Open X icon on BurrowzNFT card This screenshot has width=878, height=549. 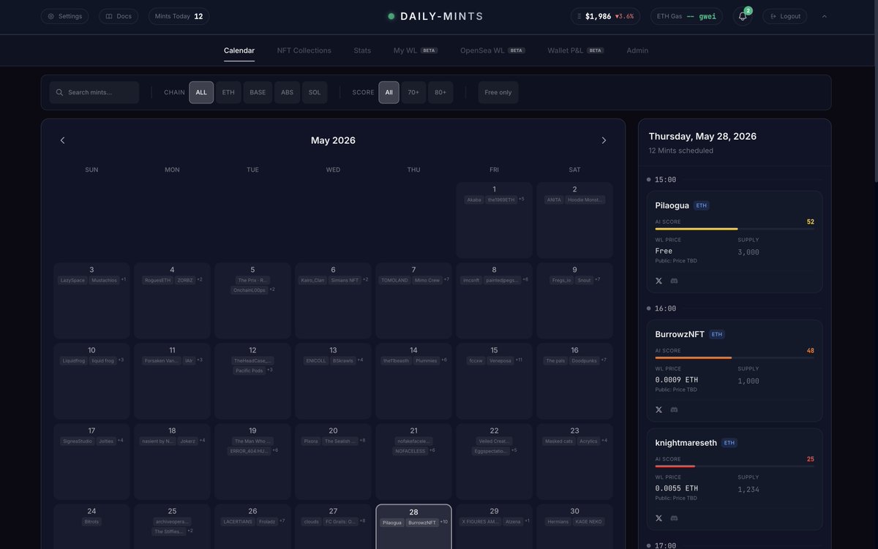658,409
